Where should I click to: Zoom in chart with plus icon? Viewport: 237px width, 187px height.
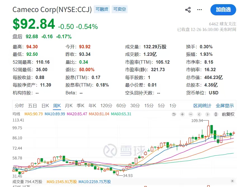(x=182, y=114)
